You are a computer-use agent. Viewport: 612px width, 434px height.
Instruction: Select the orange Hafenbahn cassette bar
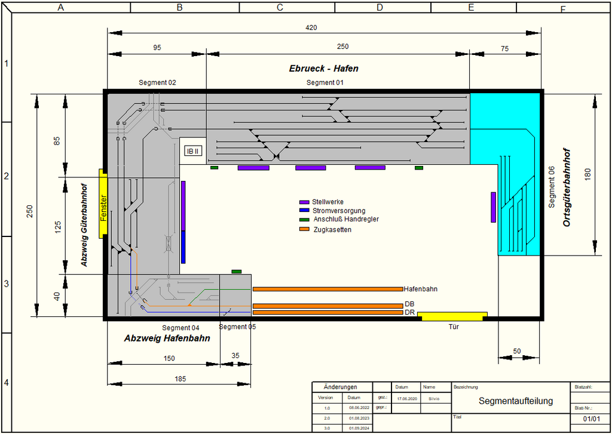pyautogui.click(x=328, y=289)
